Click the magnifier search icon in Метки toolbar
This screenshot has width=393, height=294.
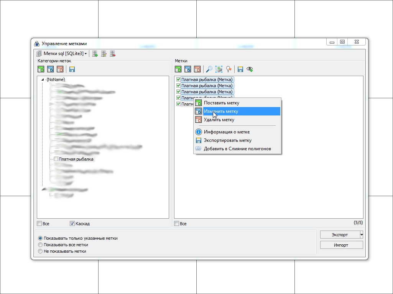click(209, 69)
